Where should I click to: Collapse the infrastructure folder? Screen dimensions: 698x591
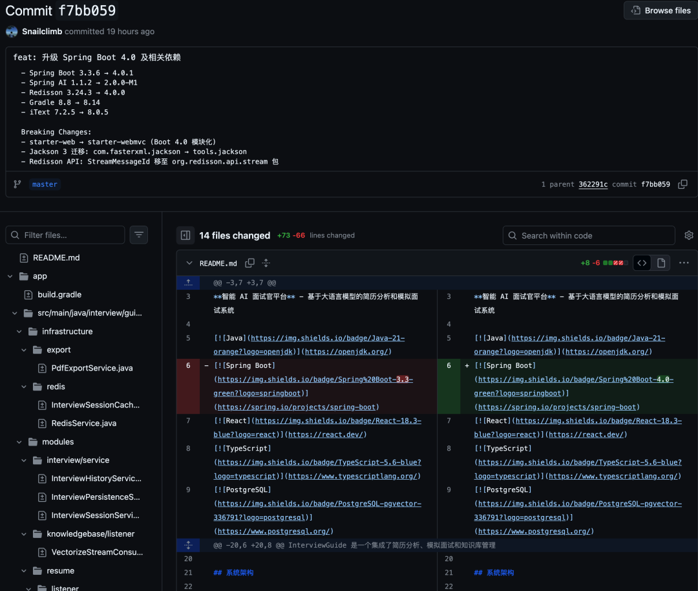[19, 331]
